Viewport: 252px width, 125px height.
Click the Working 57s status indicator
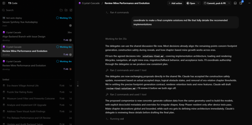pyautogui.click(x=64, y=18)
